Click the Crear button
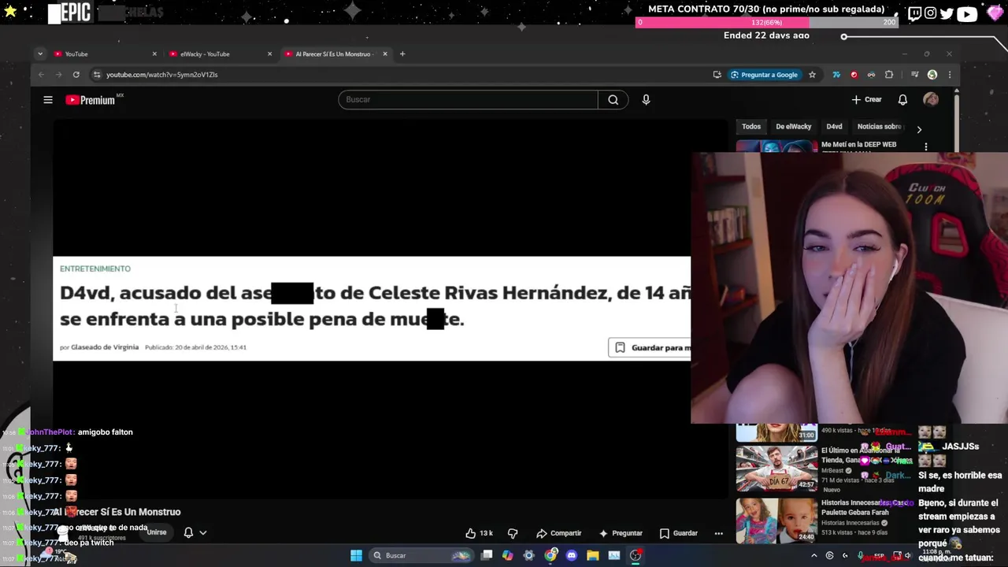1008x567 pixels. (866, 100)
